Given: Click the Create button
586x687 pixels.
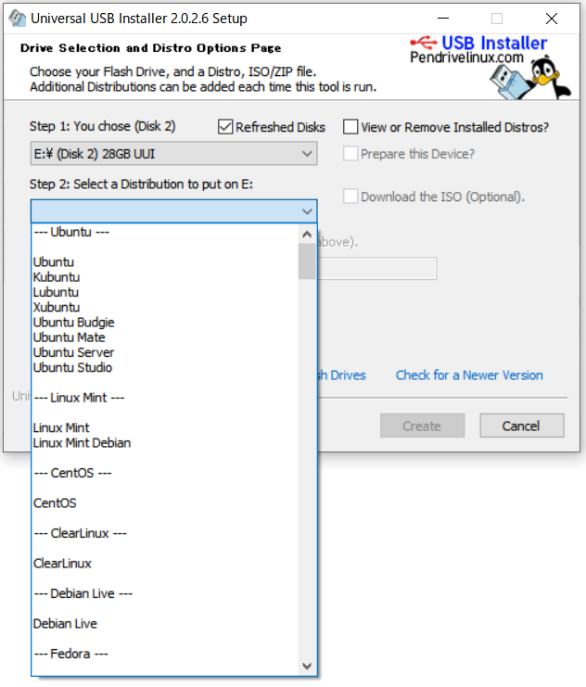Looking at the screenshot, I should pyautogui.click(x=422, y=426).
